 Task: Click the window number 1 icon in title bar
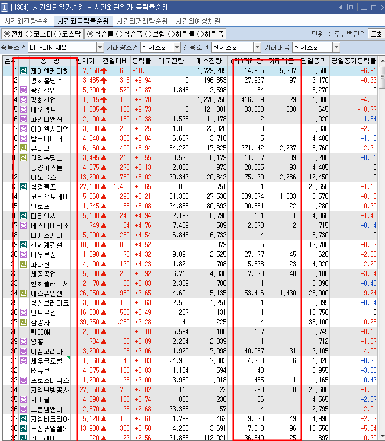(x=4, y=8)
